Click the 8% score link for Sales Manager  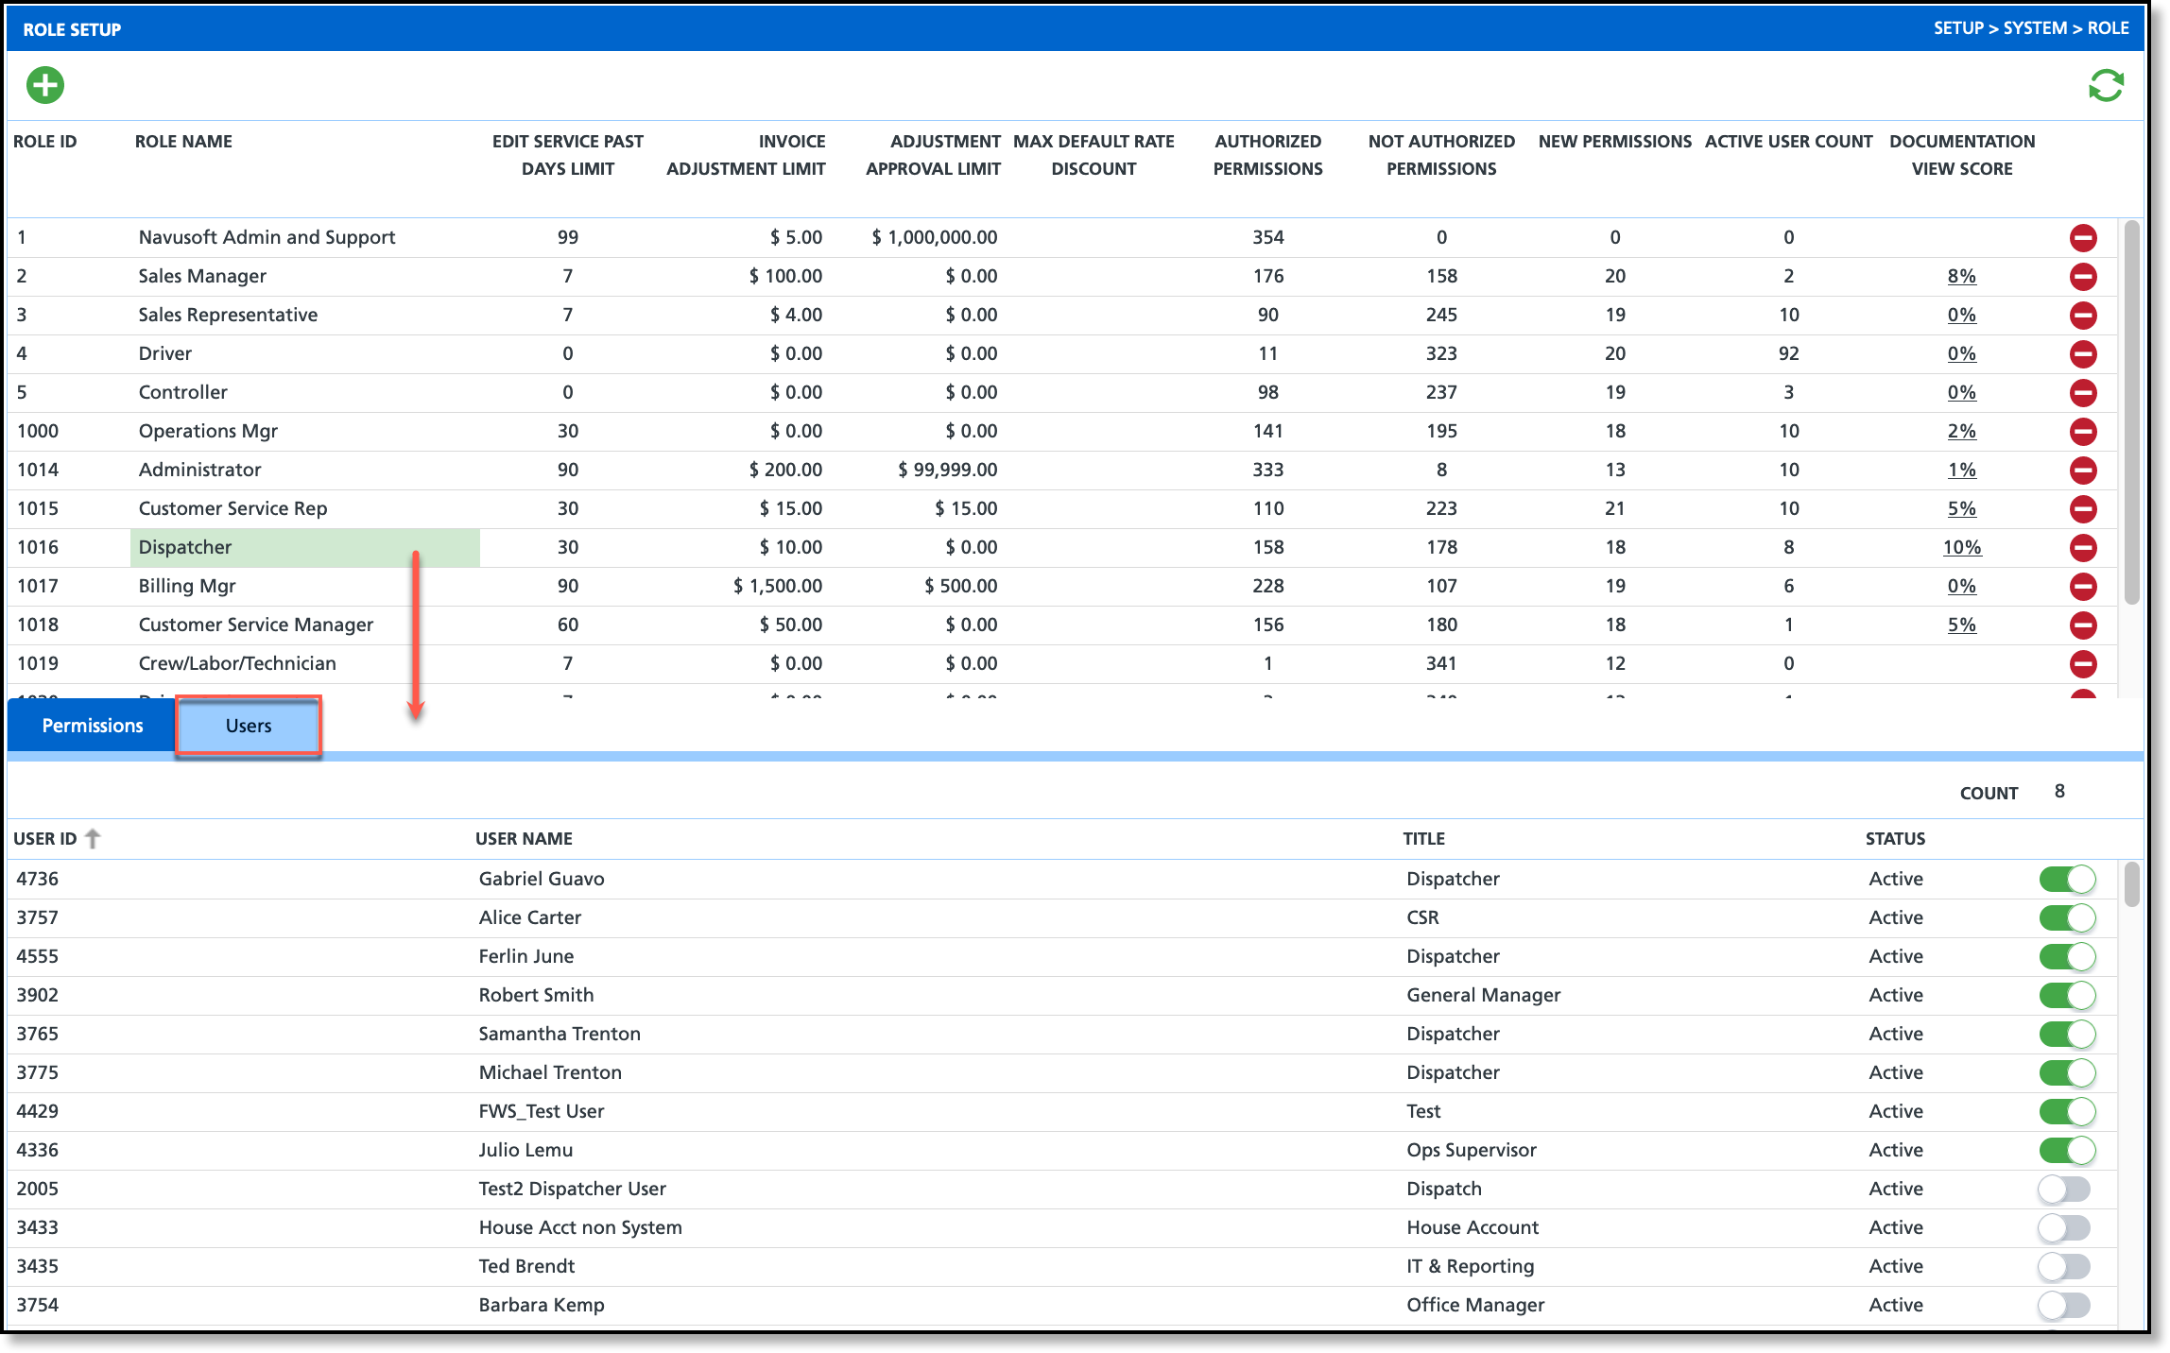click(1961, 277)
